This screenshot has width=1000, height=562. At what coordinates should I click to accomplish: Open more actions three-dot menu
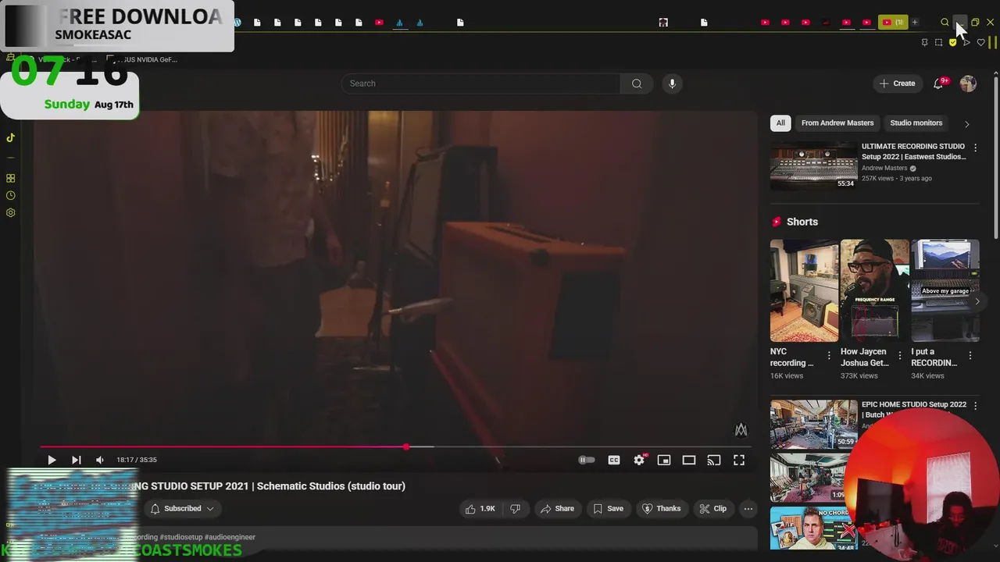click(748, 508)
